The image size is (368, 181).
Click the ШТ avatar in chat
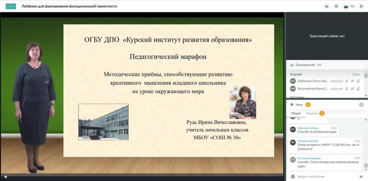click(x=293, y=130)
